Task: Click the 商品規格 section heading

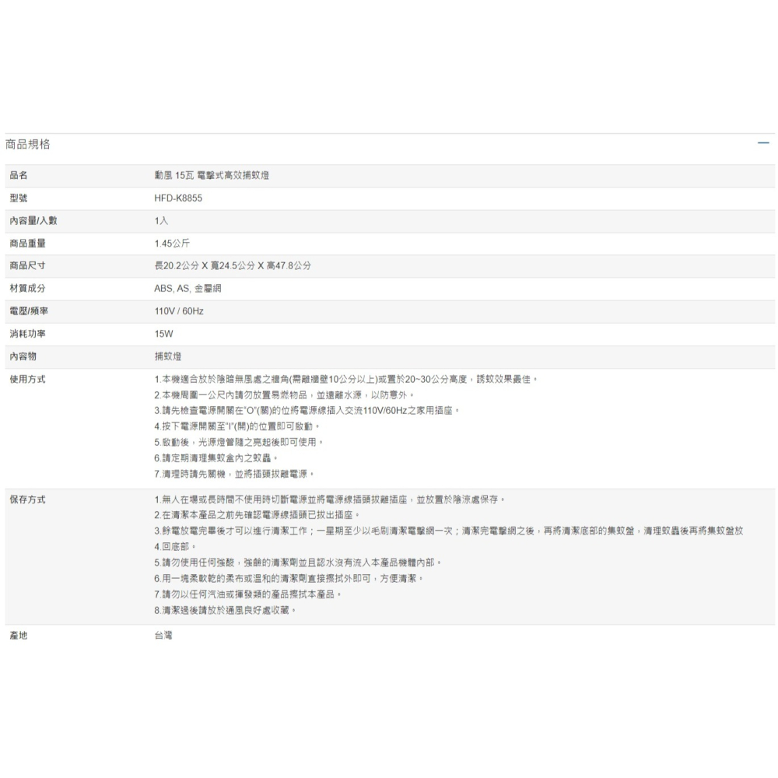Action: 28,144
